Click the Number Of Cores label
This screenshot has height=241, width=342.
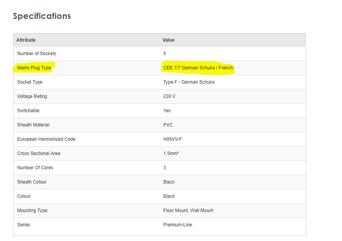coord(35,168)
